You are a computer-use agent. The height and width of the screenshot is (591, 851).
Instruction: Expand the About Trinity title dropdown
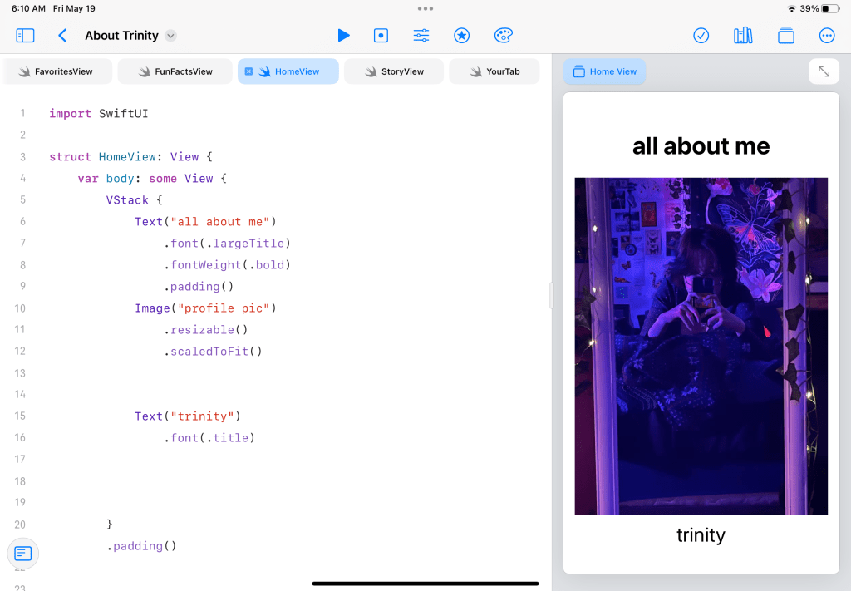(170, 36)
